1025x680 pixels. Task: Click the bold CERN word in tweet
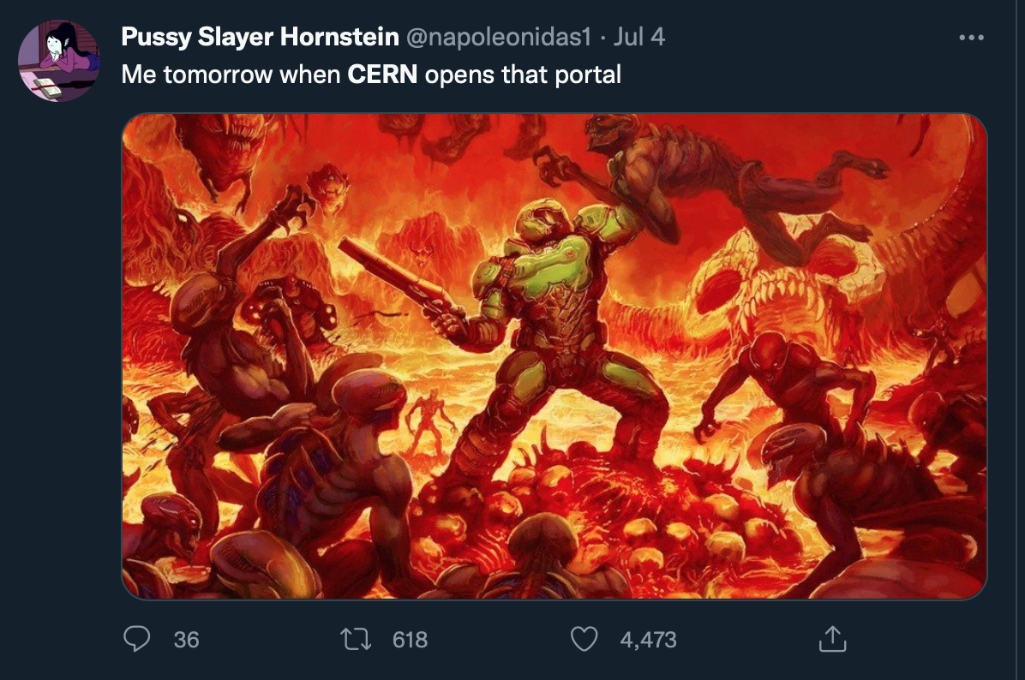tap(382, 75)
